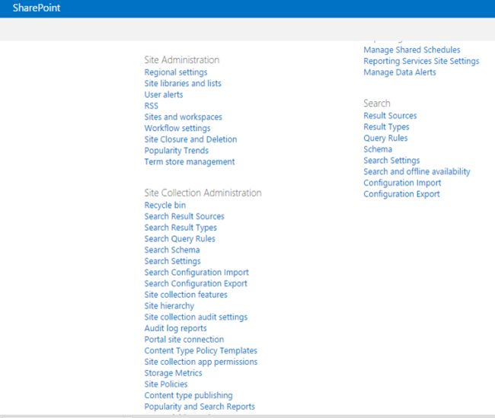The image size is (495, 418).
Task: Click Search Configuration Import
Action: [x=196, y=272]
